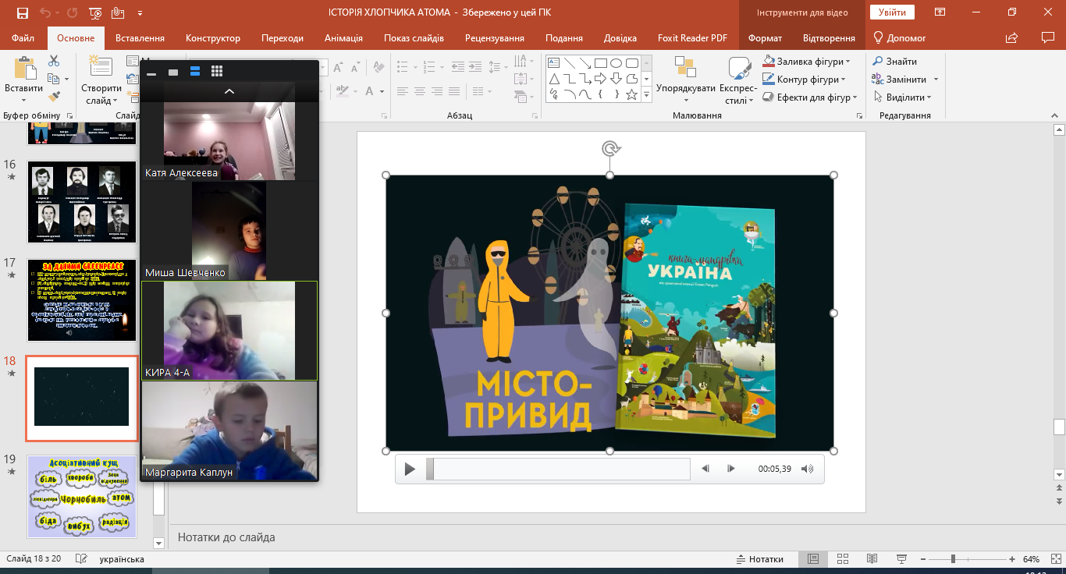The width and height of the screenshot is (1066, 574).
Task: Switch to the Анімація tab
Action: (x=343, y=38)
